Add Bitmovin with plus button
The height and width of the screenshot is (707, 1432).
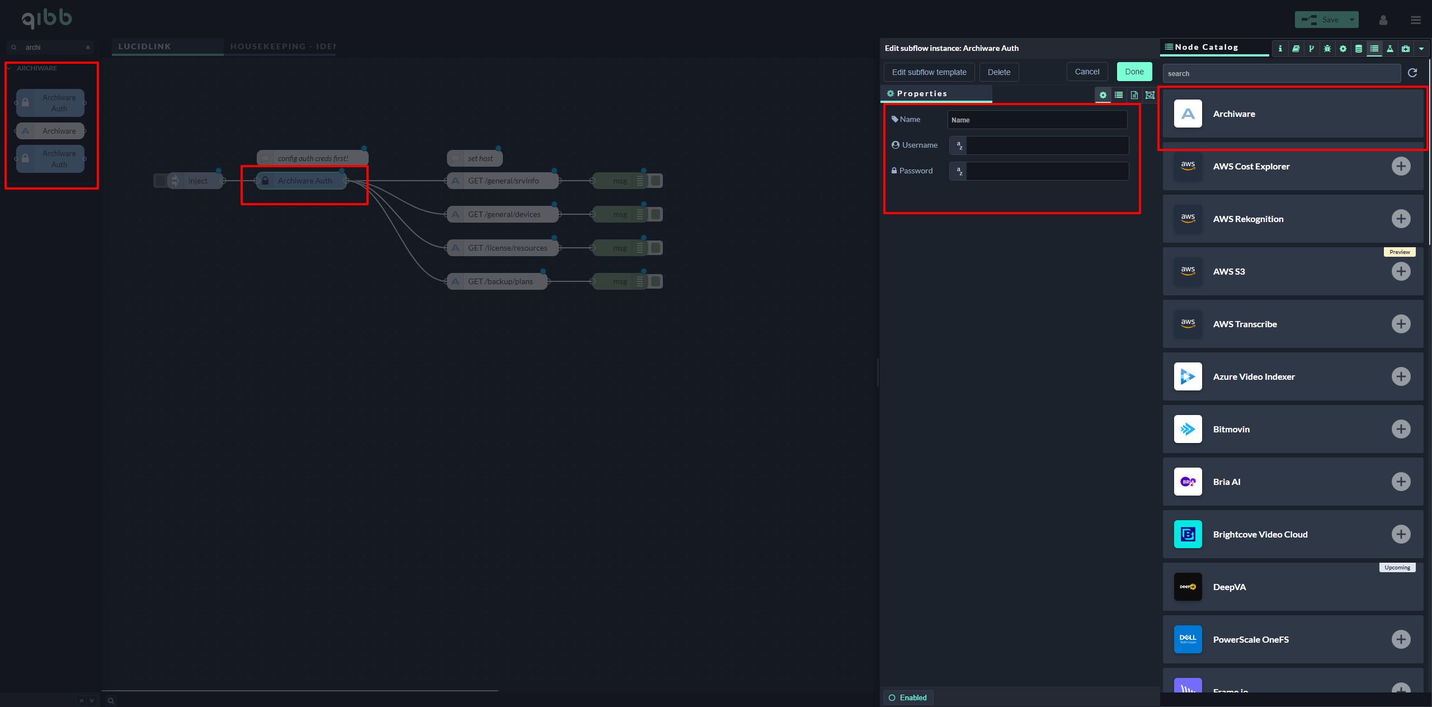[1401, 429]
